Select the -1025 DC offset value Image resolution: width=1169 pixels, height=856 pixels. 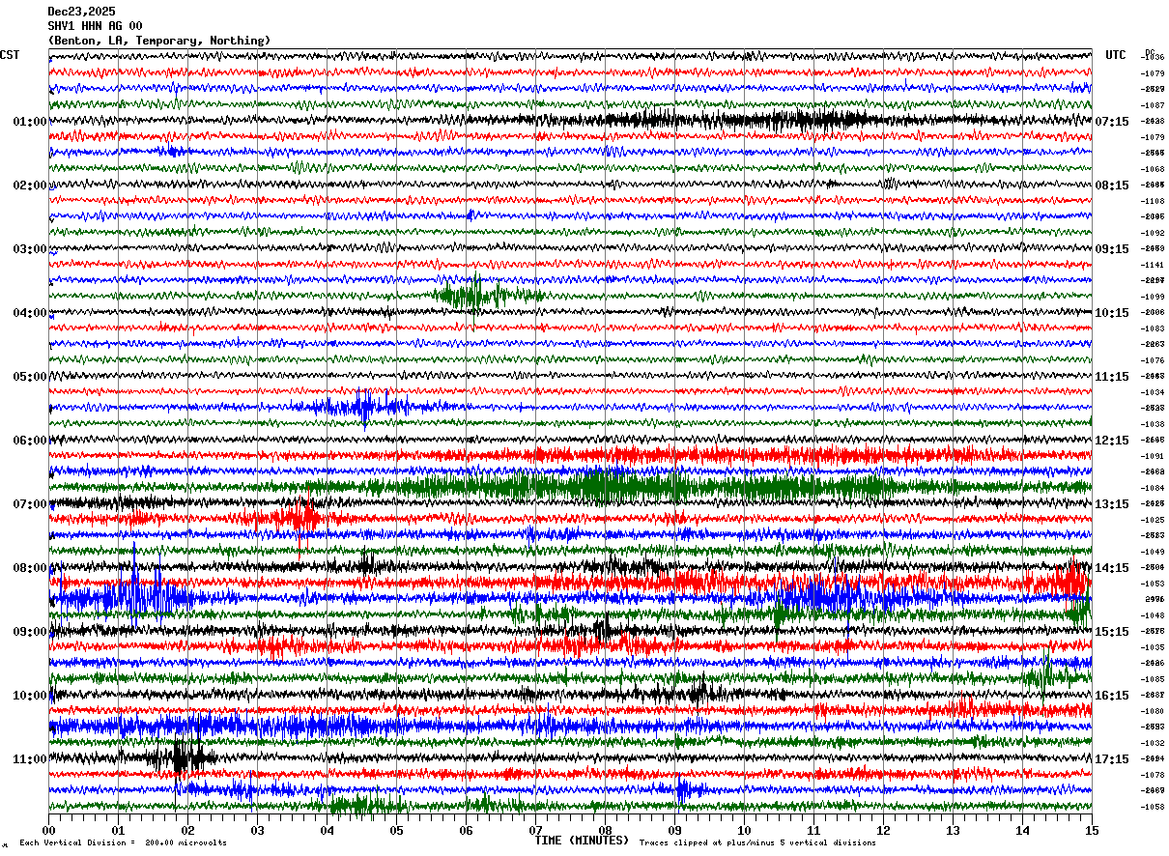click(1153, 520)
